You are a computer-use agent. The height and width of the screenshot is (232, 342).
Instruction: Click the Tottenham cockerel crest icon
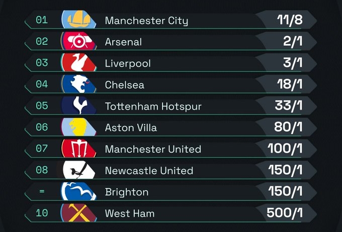(x=79, y=105)
